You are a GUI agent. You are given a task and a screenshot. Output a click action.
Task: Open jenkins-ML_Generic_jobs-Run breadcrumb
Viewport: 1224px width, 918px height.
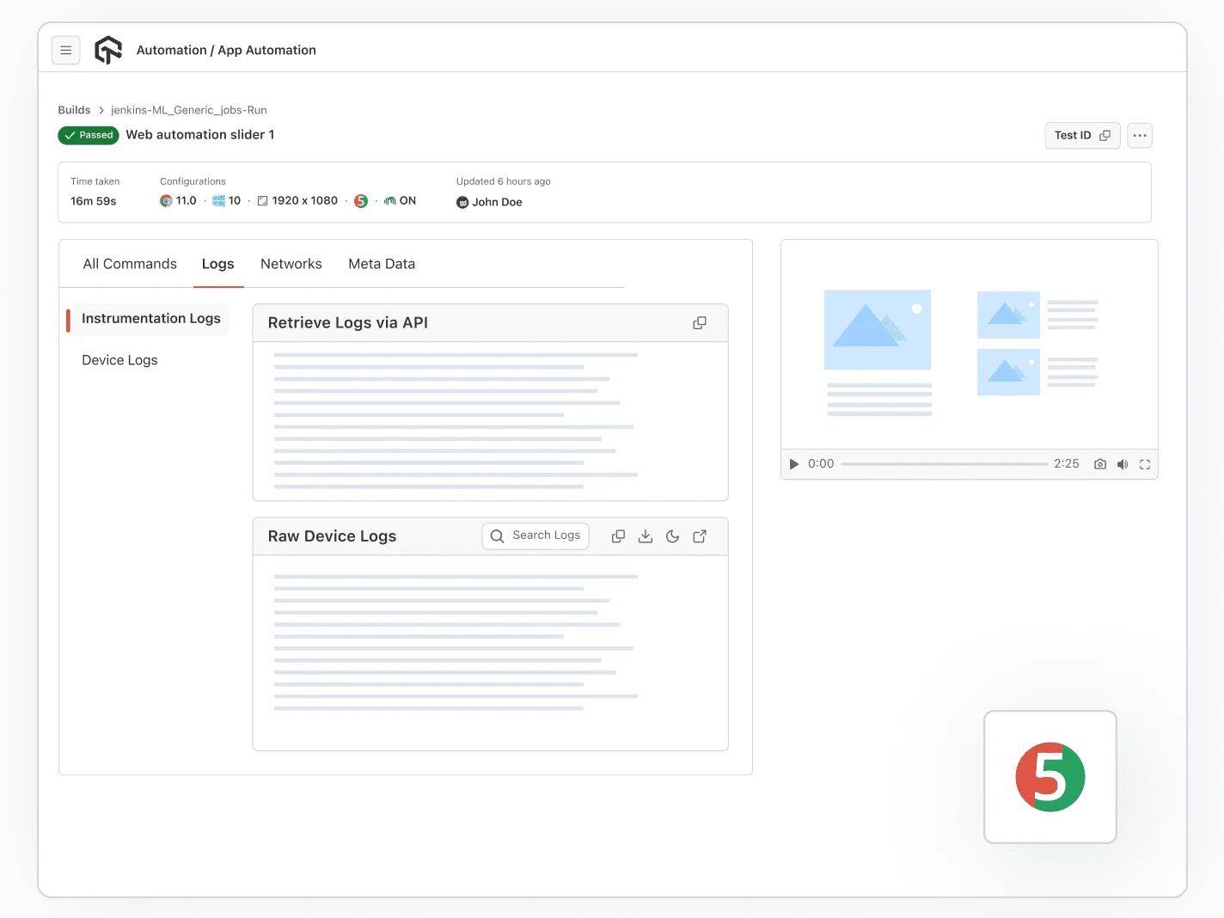coord(189,110)
